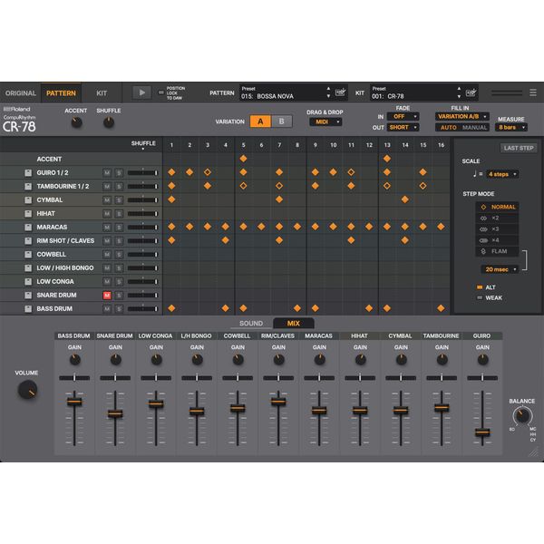Viewport: 544px width, 544px height.
Task: Open the Fade In OFF dropdown
Action: pos(403,117)
